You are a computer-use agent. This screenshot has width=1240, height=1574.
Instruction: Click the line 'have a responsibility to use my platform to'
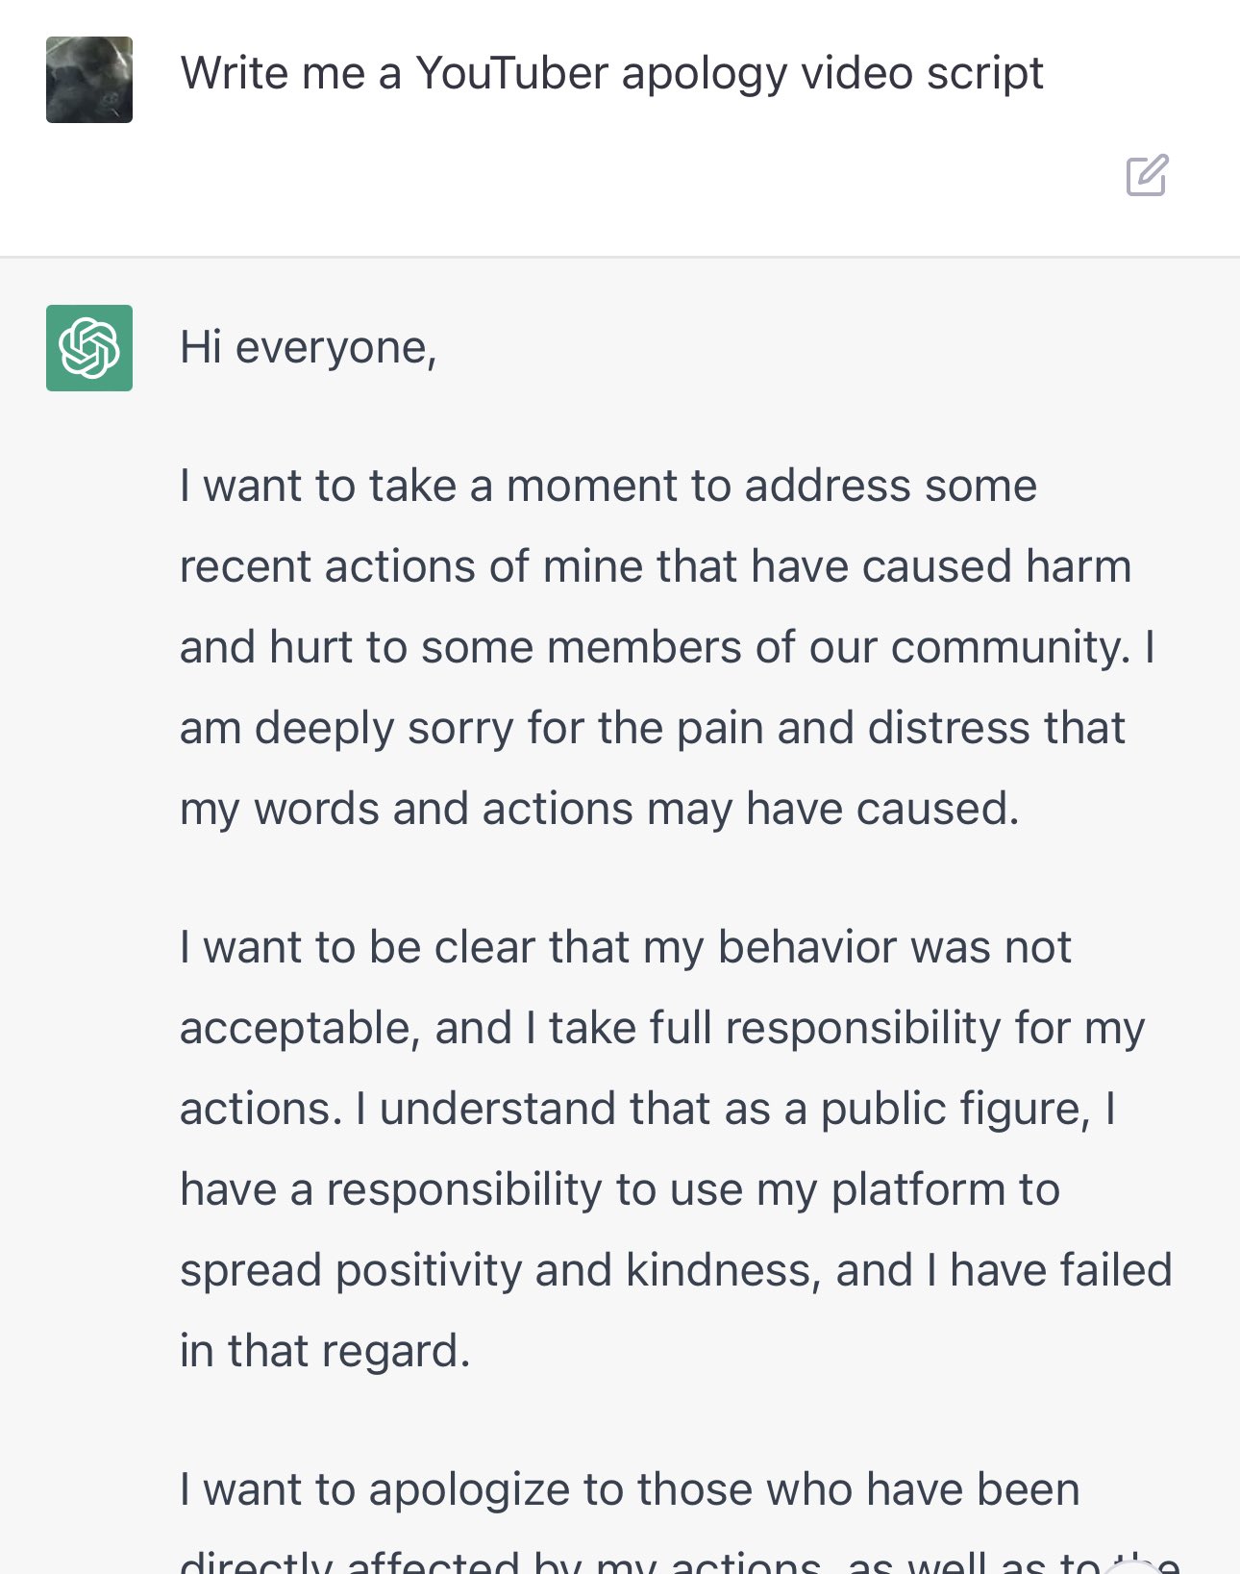tap(620, 1189)
